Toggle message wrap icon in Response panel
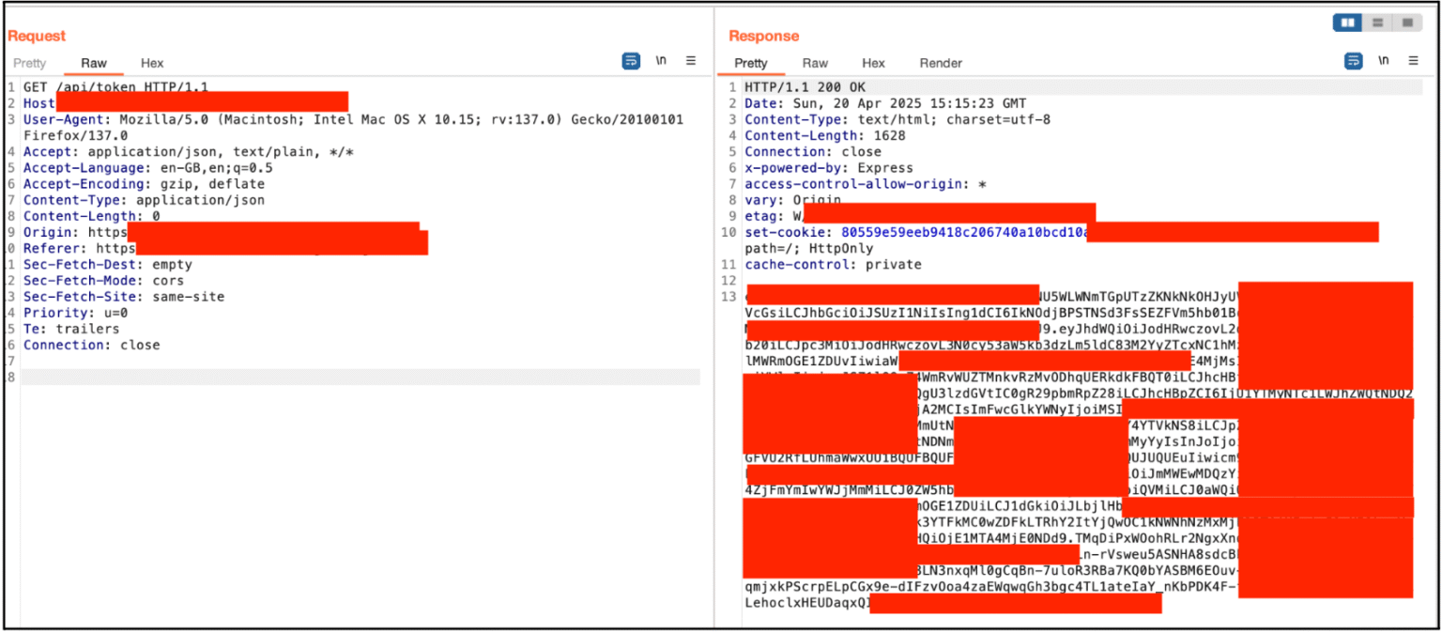 click(1353, 61)
